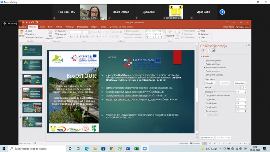Click Uporabi za vse button

coord(207,138)
